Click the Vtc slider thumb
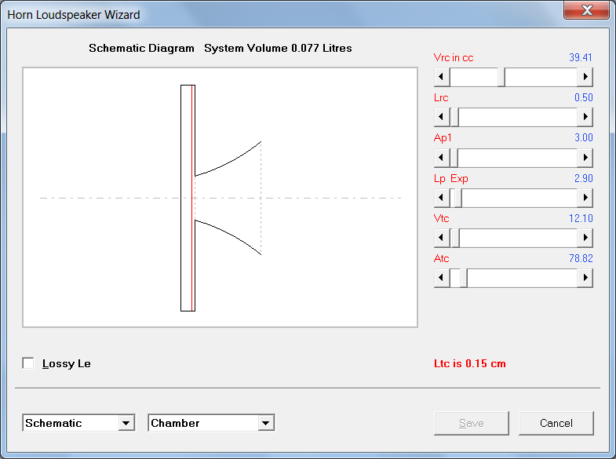The image size is (616, 459). pos(456,238)
